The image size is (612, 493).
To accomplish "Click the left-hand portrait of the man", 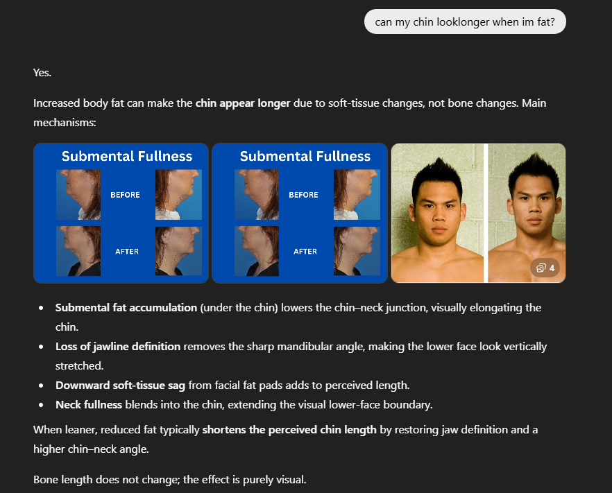I will [437, 213].
